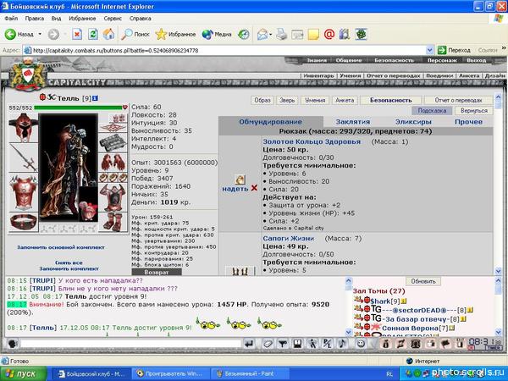Click the yellow note toolbar icon
Viewport: 508px width, 381px height.
coord(313,35)
